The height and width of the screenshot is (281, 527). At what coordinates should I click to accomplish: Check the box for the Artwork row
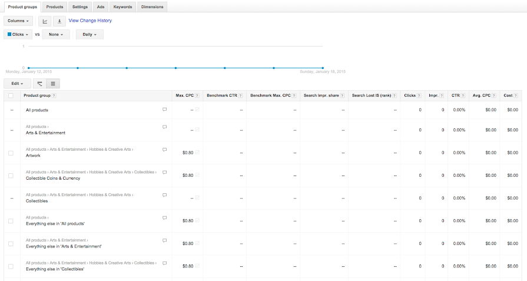[11, 153]
